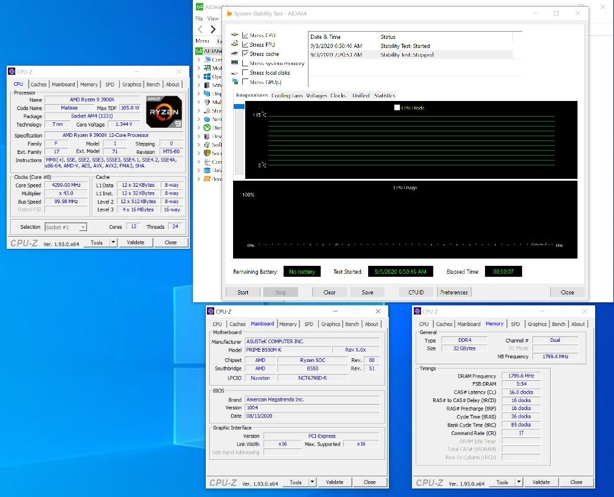Screen dimensions: 614x497
Task: Go back with AIDA64 left arrow
Action: 200,29
